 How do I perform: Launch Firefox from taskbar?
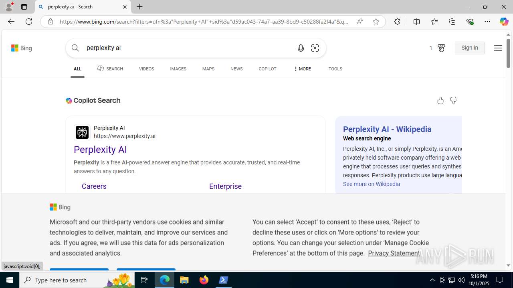[204, 280]
